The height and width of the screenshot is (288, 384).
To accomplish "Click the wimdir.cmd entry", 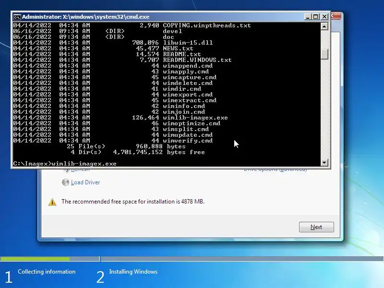I will (182, 89).
